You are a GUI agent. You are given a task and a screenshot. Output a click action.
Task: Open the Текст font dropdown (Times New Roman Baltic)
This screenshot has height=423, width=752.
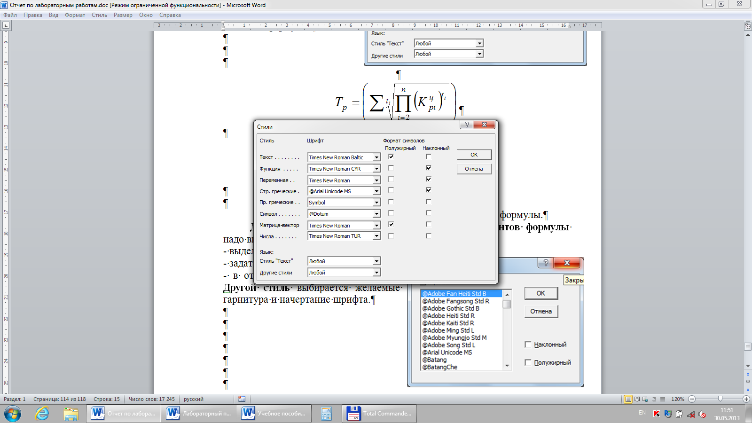(376, 157)
